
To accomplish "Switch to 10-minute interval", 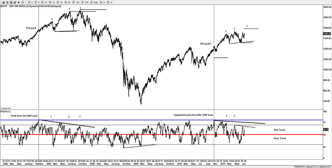I will [44, 2].
